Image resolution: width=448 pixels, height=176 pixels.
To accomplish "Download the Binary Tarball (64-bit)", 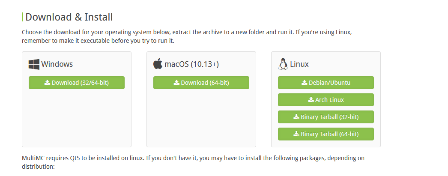I will tap(326, 134).
